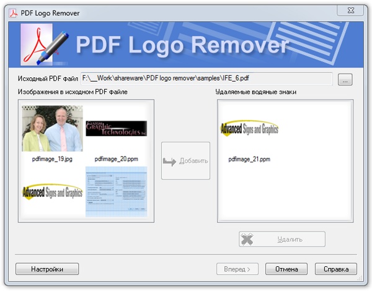Click the pdfimage_19.jpg file name label
The height and width of the screenshot is (291, 372).
tap(52, 159)
